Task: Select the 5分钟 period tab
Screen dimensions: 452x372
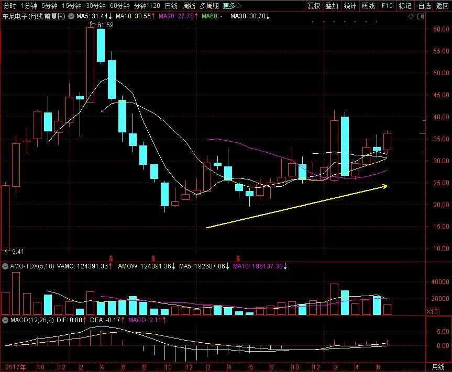Action: pyautogui.click(x=49, y=6)
